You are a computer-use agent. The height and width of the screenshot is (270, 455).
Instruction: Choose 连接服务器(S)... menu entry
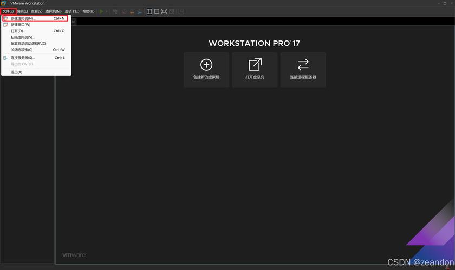click(36, 58)
